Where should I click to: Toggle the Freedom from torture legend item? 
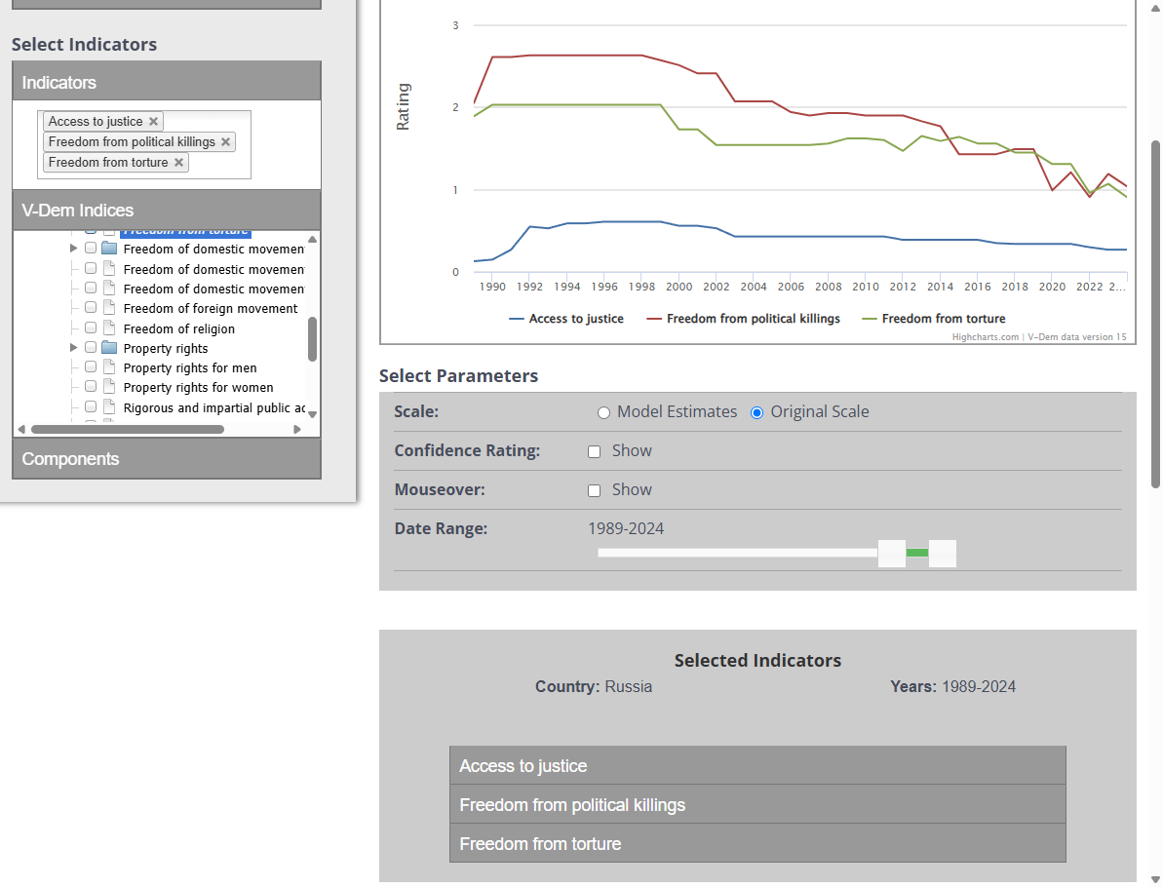pyautogui.click(x=934, y=319)
